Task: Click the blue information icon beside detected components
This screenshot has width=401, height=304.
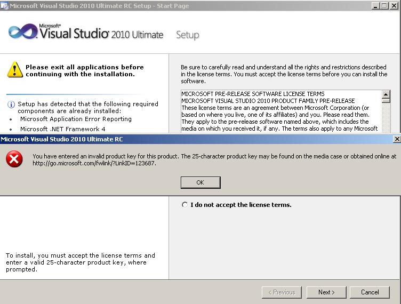Action: [x=11, y=105]
